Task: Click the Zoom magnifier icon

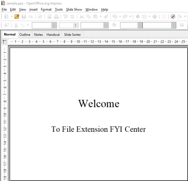Action: pyautogui.click(x=180, y=17)
